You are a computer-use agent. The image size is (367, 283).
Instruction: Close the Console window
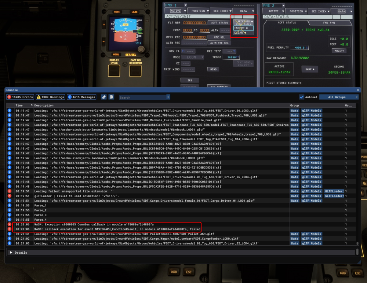[358, 90]
